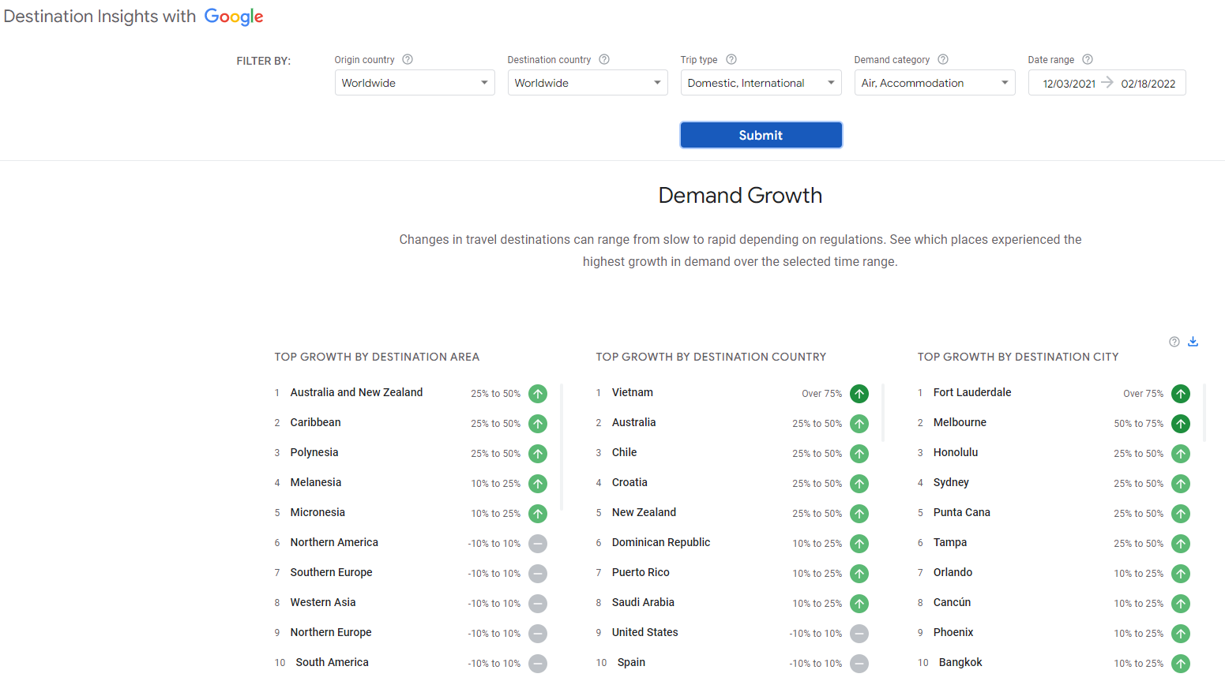Image resolution: width=1225 pixels, height=685 pixels.
Task: Click the date range input field
Action: [1107, 83]
